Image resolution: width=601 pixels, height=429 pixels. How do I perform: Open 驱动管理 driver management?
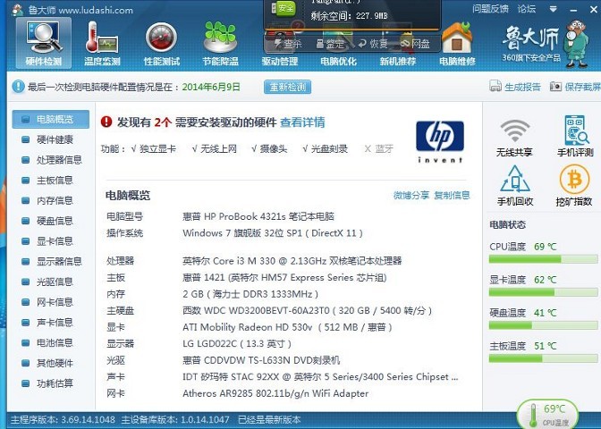279,61
